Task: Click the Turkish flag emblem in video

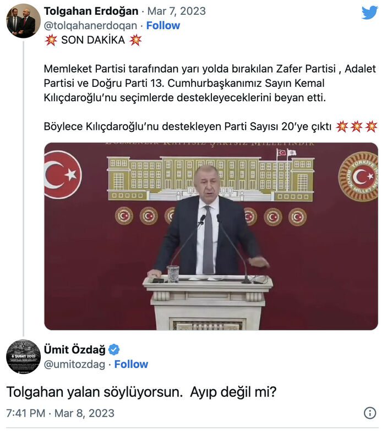Action: pyautogui.click(x=63, y=174)
